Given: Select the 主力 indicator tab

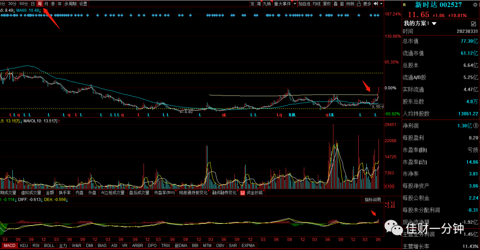Looking at the screenshot, I should click(x=63, y=246).
